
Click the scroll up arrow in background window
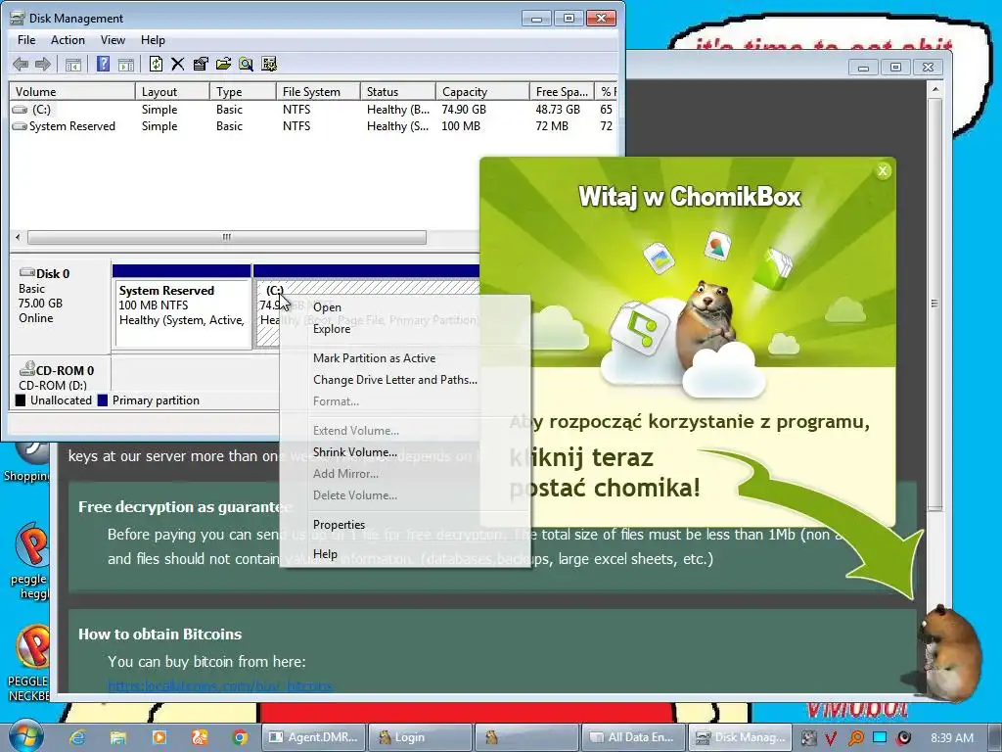[x=934, y=89]
